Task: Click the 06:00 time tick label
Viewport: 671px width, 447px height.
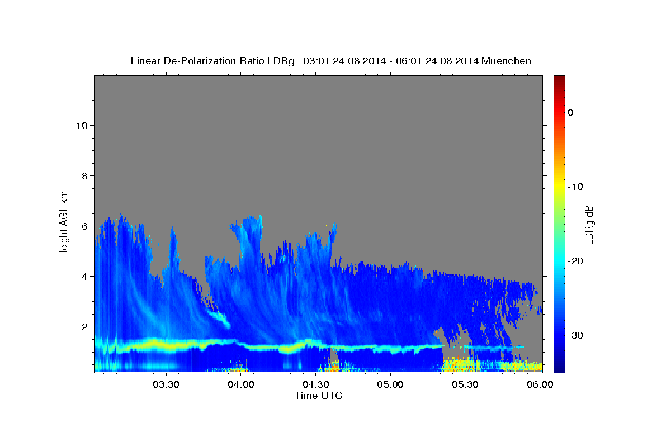Action: click(539, 384)
